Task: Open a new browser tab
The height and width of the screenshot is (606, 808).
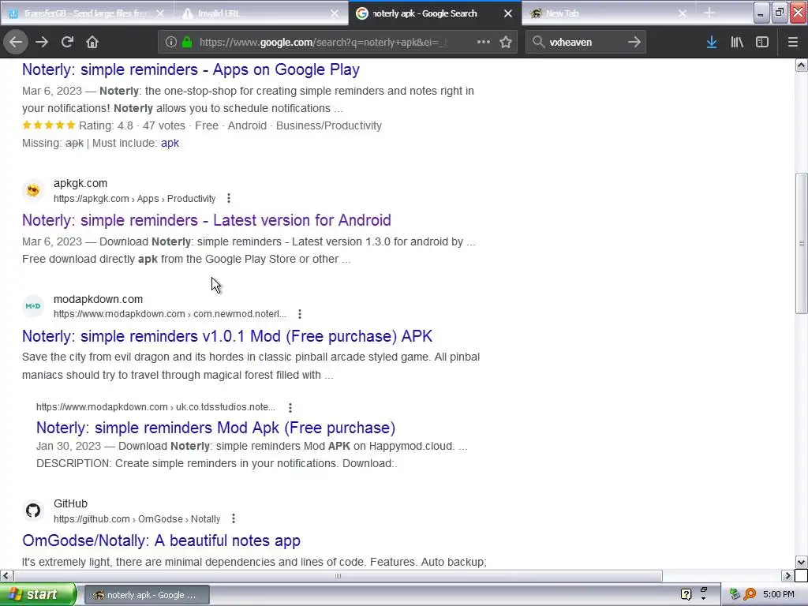Action: 709,13
